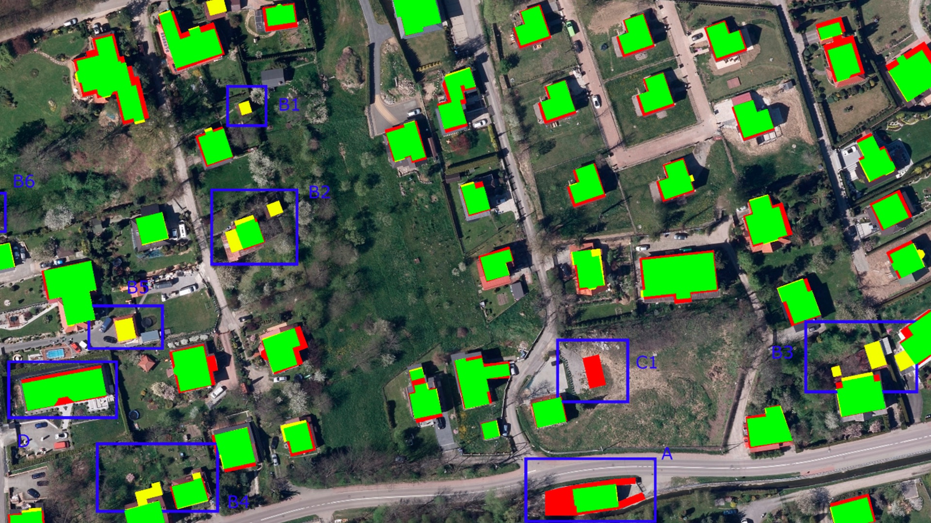Click the blue label B2
This screenshot has height=523, width=931.
click(319, 192)
